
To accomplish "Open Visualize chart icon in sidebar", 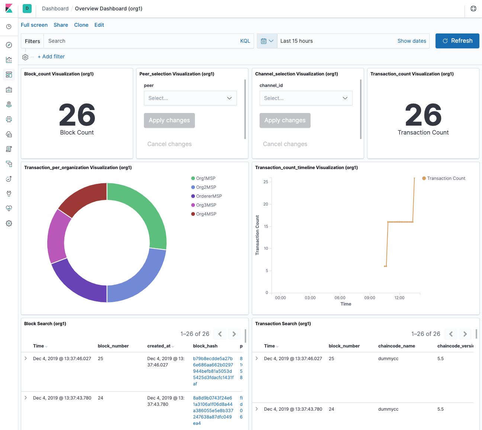I will (9, 60).
